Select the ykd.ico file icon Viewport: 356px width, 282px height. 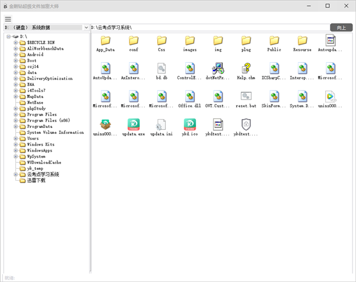pos(190,124)
